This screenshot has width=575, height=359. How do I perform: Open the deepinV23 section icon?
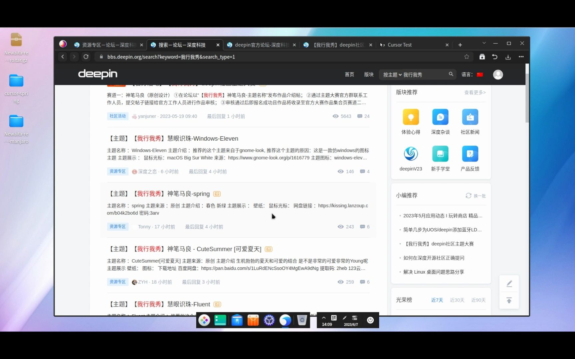click(411, 154)
